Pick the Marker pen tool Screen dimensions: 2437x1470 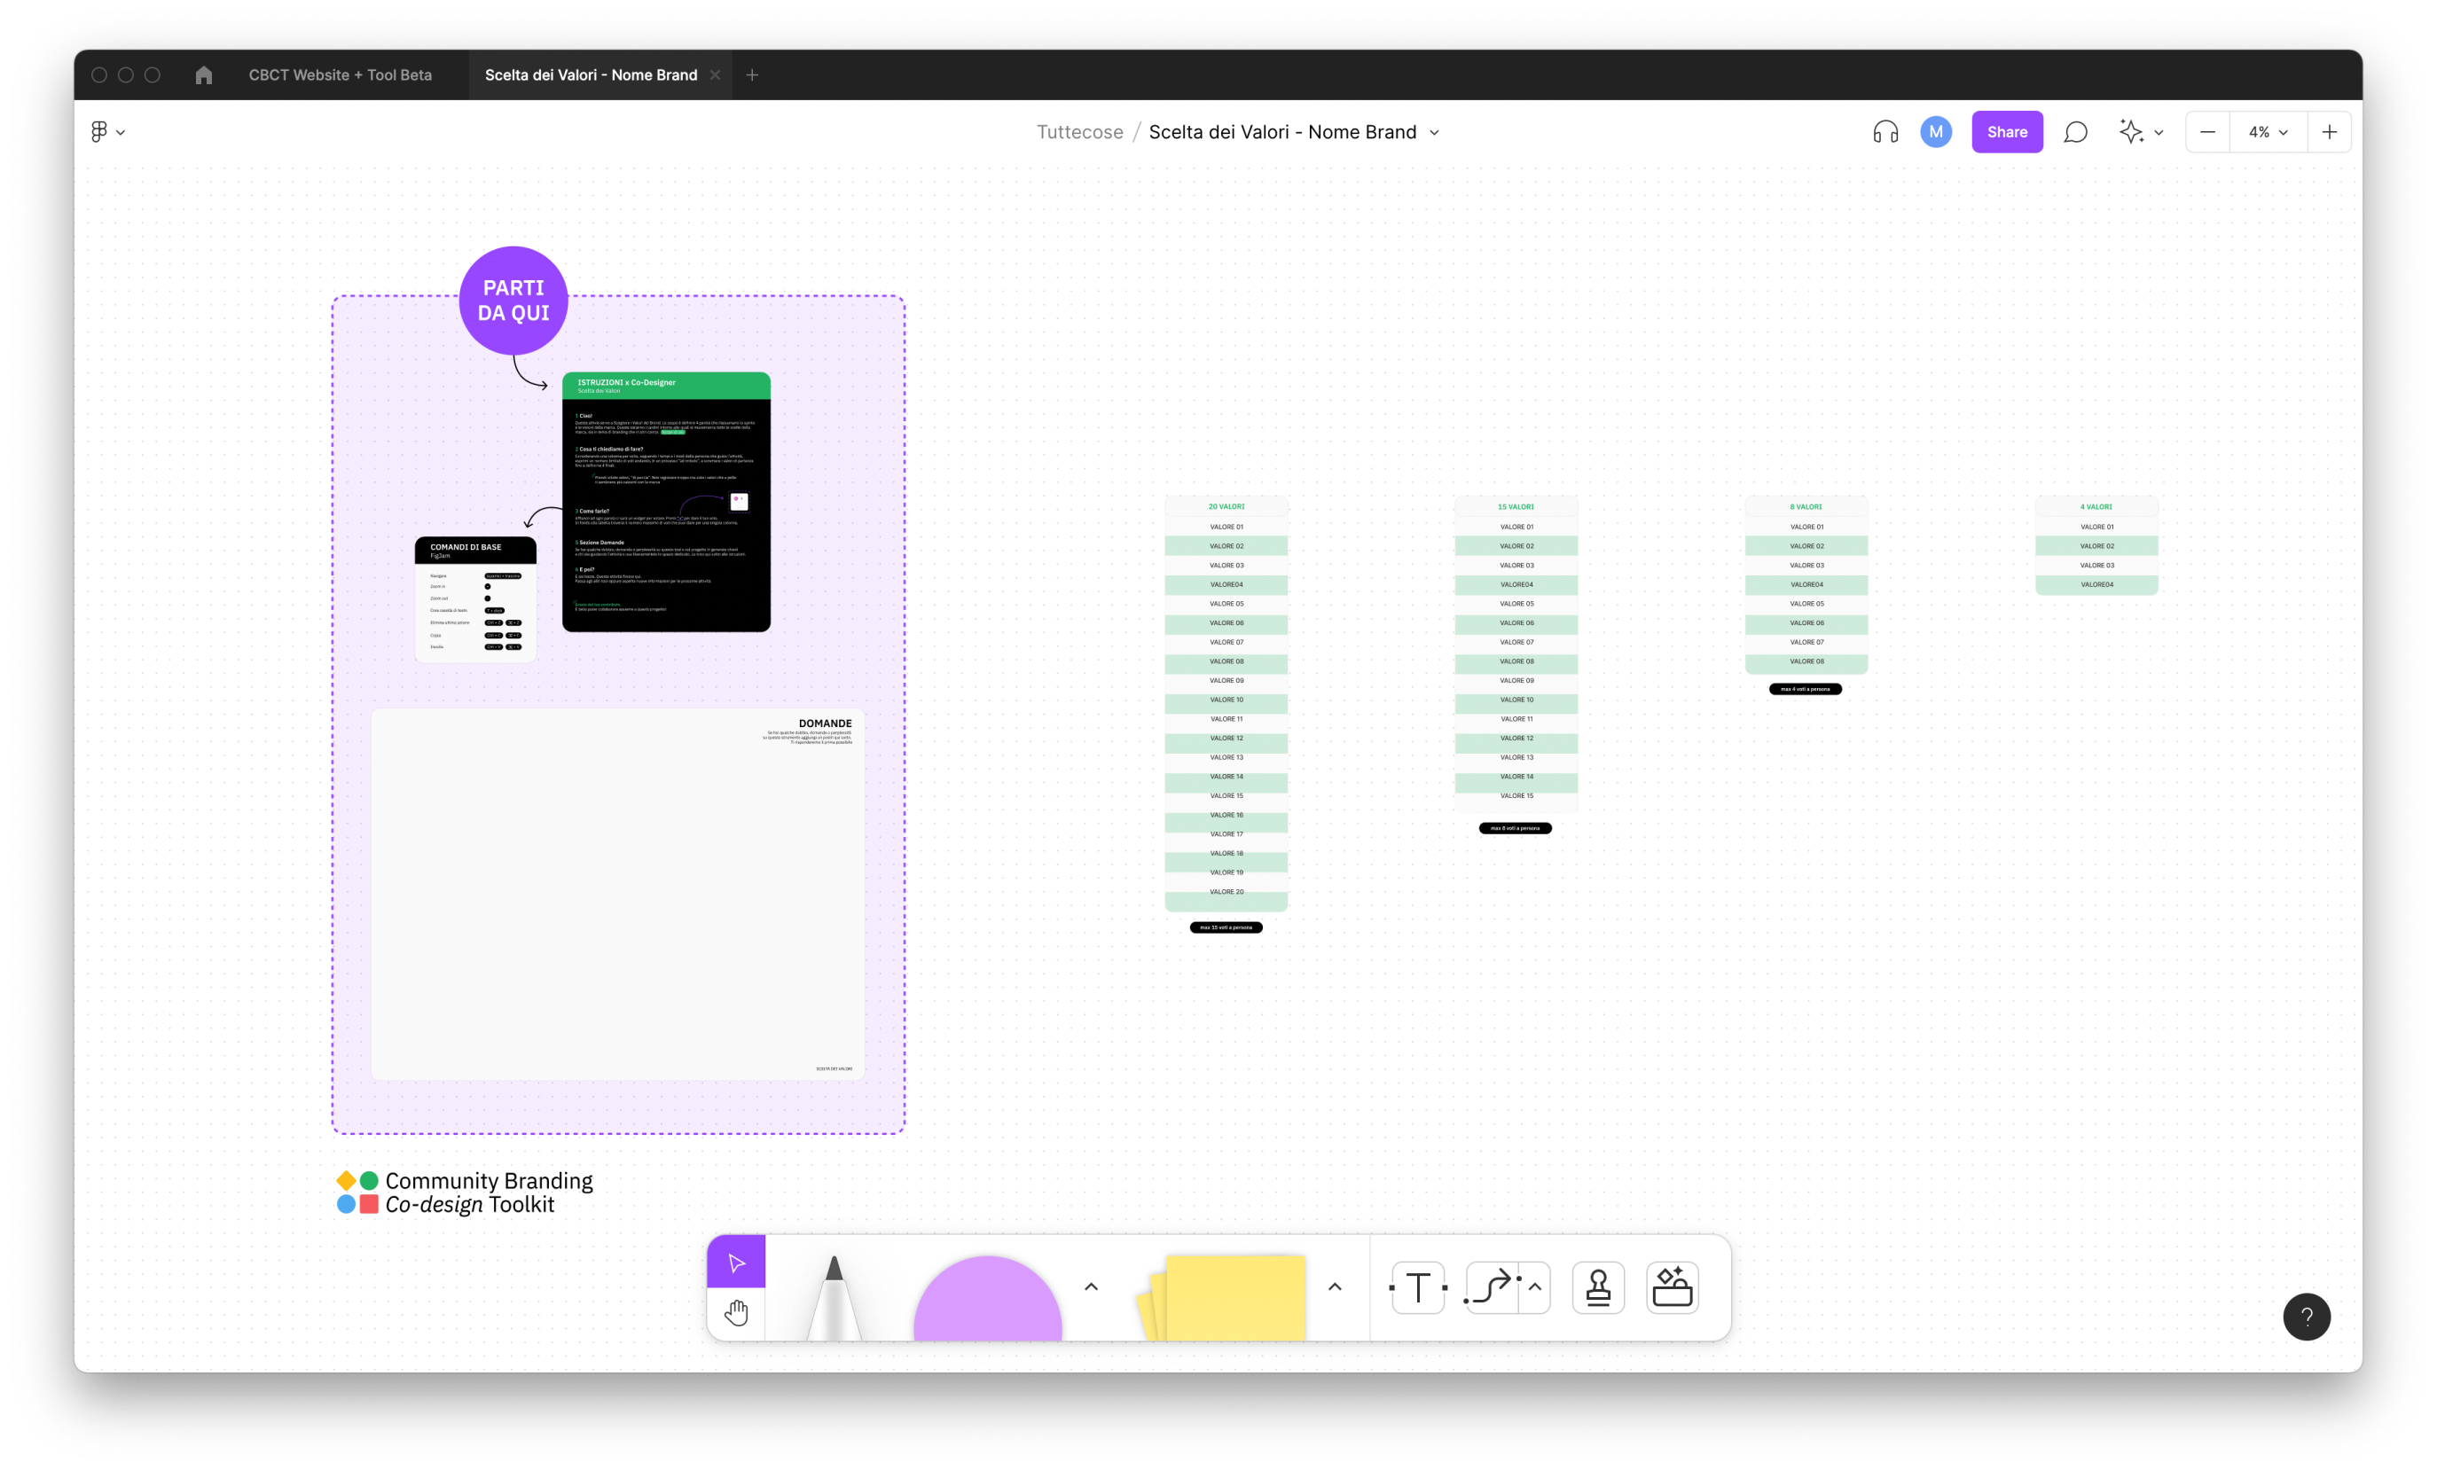pyautogui.click(x=834, y=1297)
